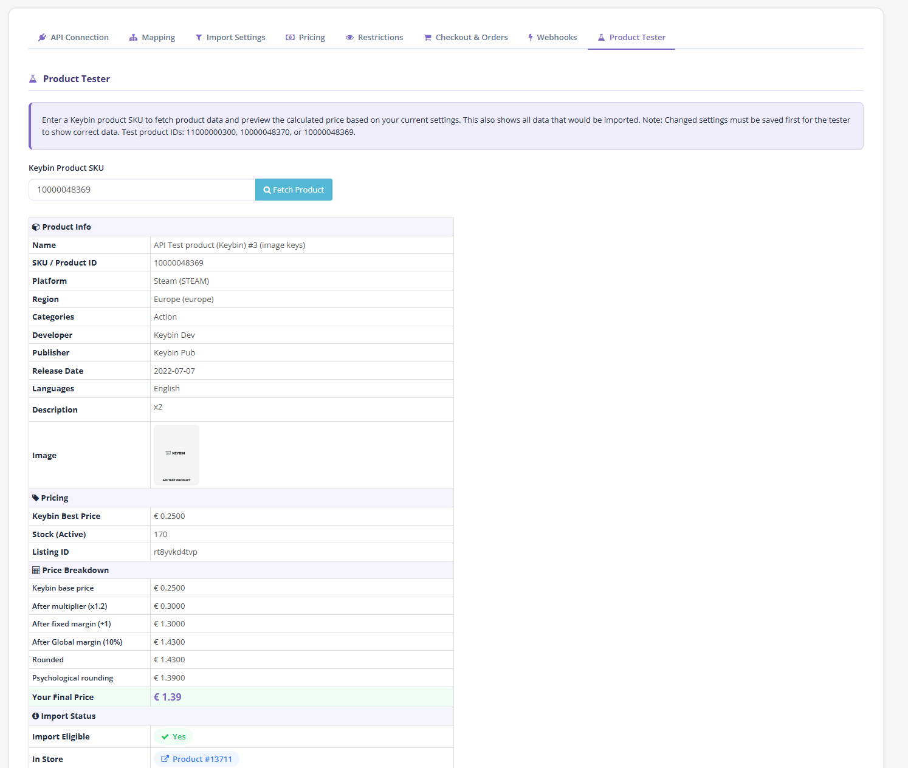Open the Product #13711 store link
This screenshot has height=768, width=908.
click(x=202, y=759)
